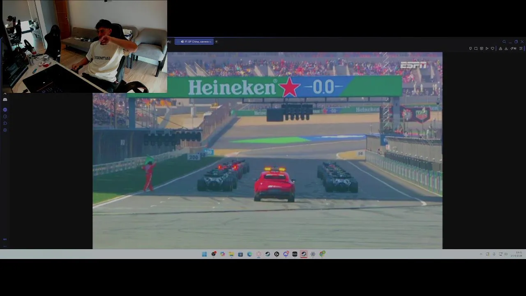Open the taskbar app with red badge
This screenshot has width=526, height=296.
214,254
